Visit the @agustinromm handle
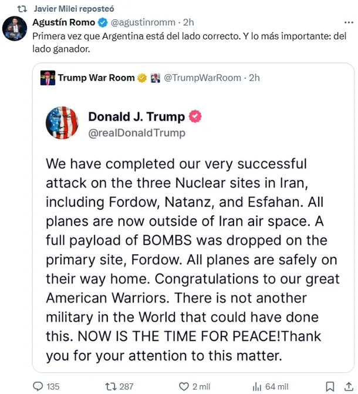Viewport: 358px width, 394px height. (x=143, y=23)
